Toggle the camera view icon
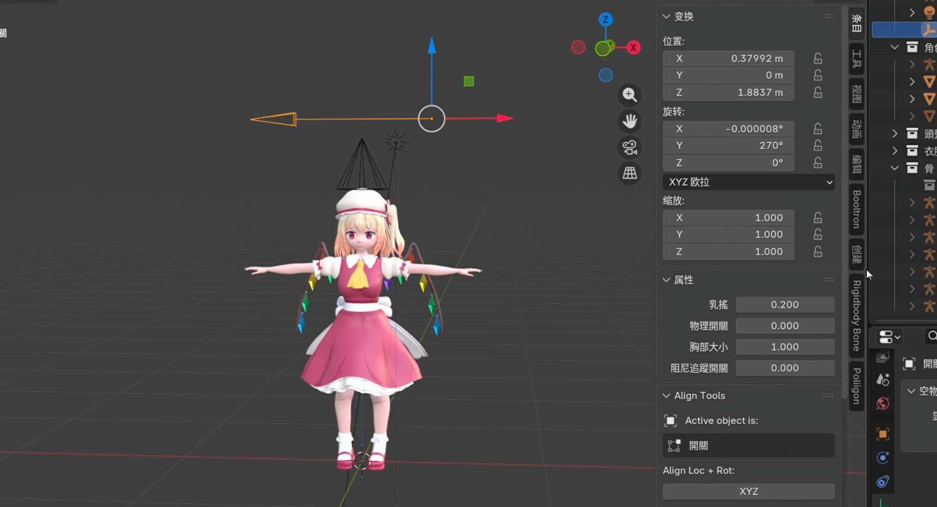Viewport: 937px width, 507px height. [630, 147]
